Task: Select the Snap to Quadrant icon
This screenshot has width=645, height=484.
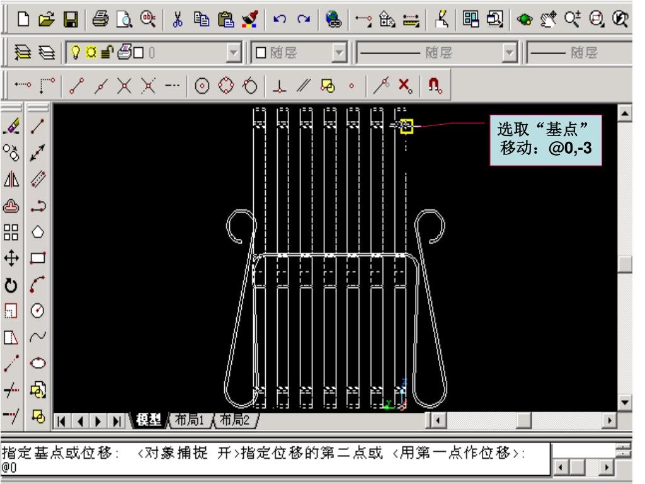Action: [226, 86]
